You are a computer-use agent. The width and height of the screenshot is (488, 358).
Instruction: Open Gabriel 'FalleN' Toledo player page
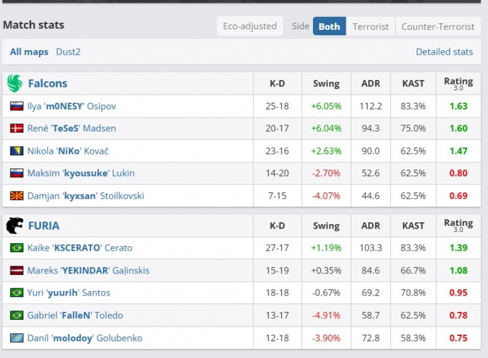[75, 315]
